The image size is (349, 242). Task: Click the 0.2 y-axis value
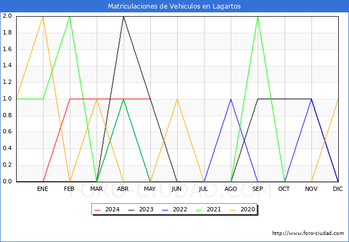[x=7, y=165]
